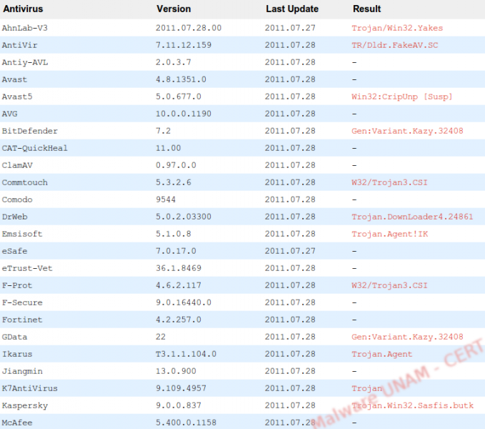Click the Antivirus column header

point(23,9)
